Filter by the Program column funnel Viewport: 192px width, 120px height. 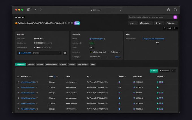[165, 77]
